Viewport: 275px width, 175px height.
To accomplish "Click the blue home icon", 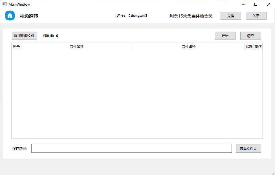I will click(x=10, y=16).
